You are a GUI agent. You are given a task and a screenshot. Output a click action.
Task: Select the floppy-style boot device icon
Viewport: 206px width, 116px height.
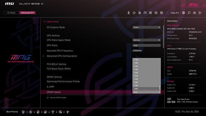pos(60,112)
